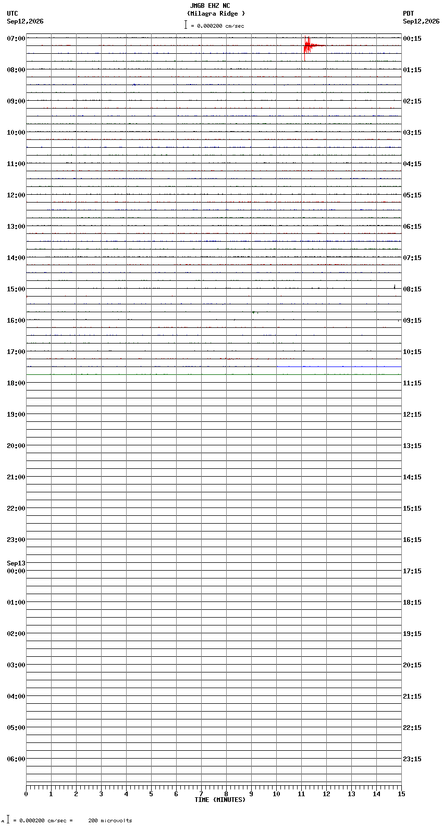
Task: Click the 08:15 PDT time label
Action: coord(412,289)
